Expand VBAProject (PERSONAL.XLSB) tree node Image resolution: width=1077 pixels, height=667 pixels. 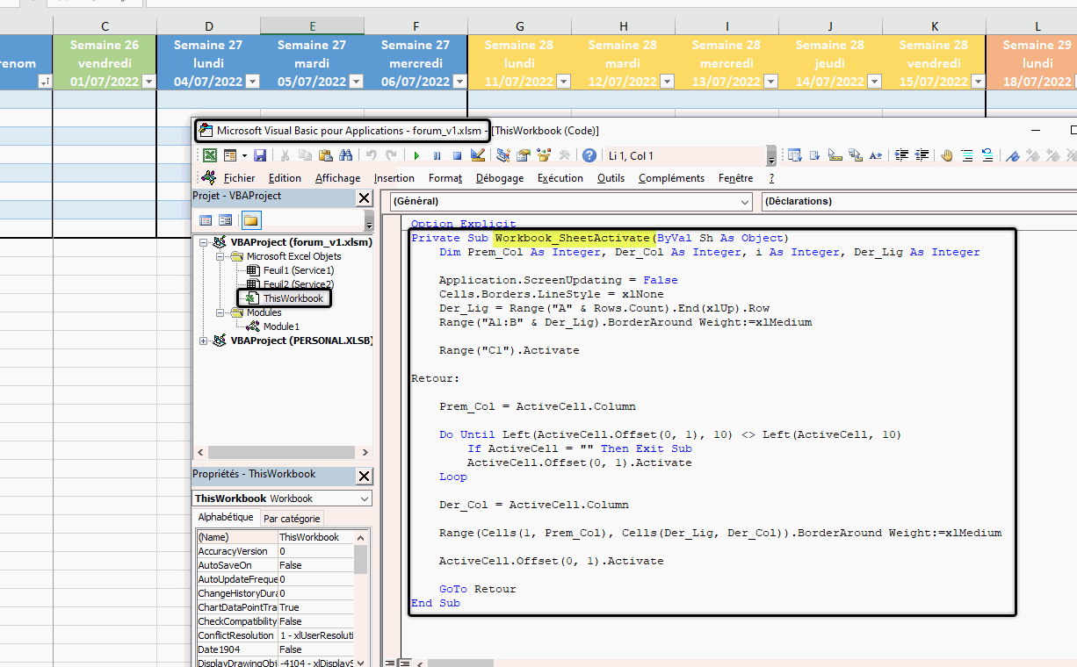click(205, 341)
